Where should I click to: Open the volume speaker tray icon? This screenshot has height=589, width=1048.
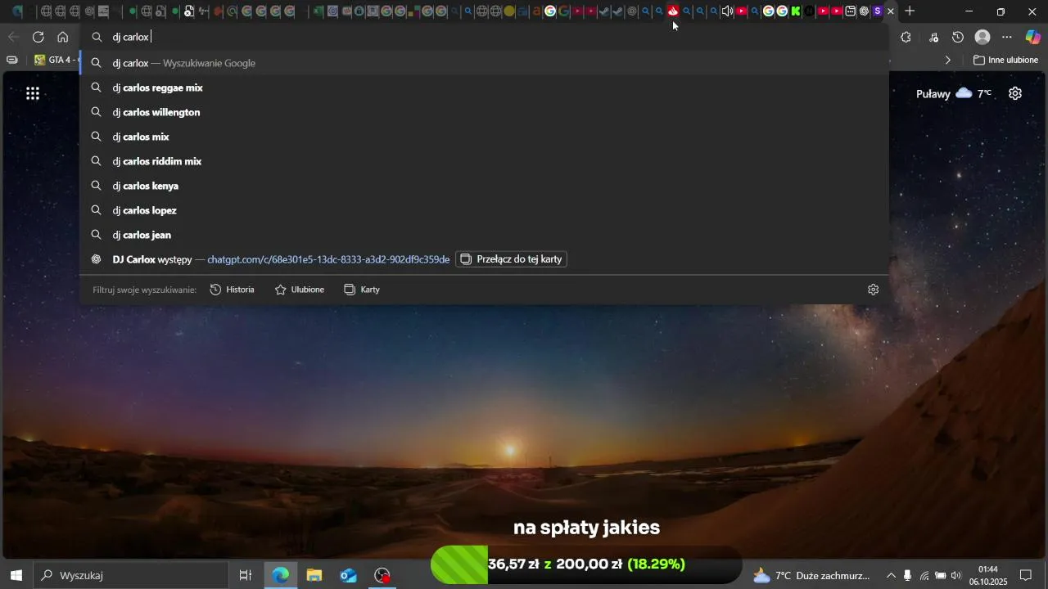point(955,575)
